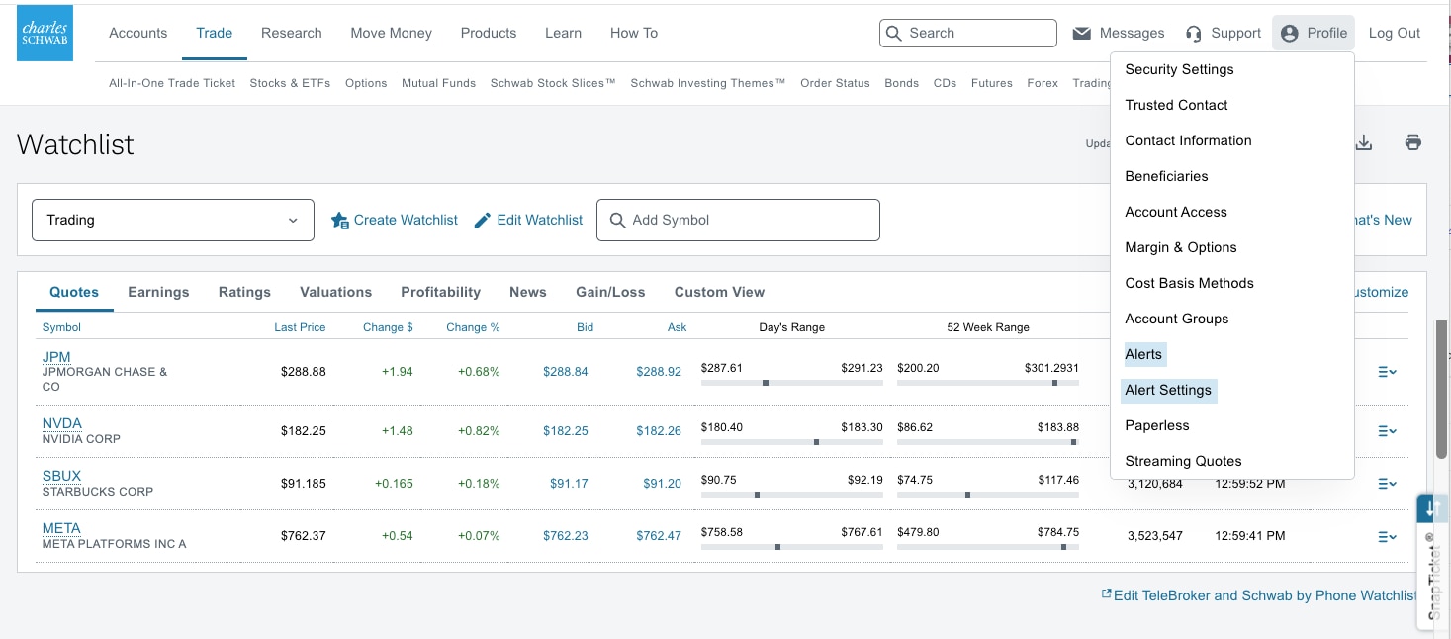Click Log Out

(x=1395, y=33)
